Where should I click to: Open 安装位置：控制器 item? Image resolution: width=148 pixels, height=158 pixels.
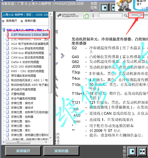coord(22,117)
